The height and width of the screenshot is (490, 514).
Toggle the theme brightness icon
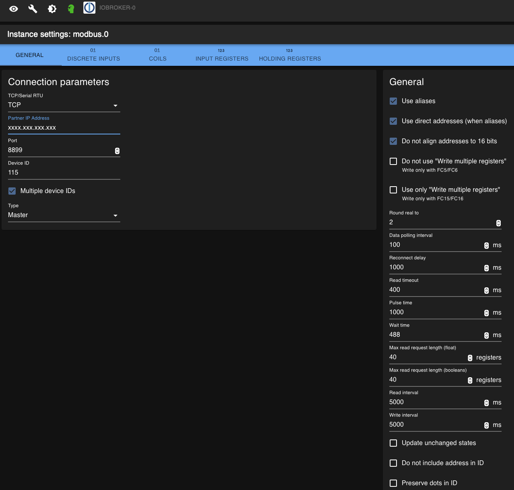coord(52,9)
